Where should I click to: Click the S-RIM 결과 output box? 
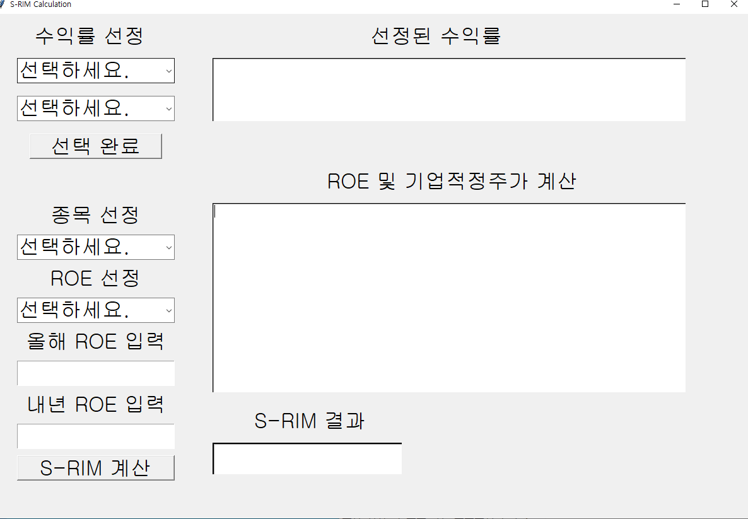pos(307,458)
